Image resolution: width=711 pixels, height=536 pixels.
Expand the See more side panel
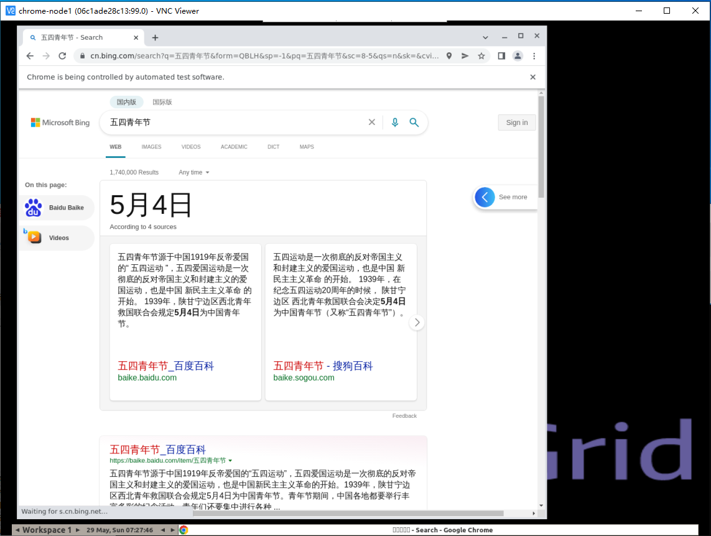tap(485, 197)
